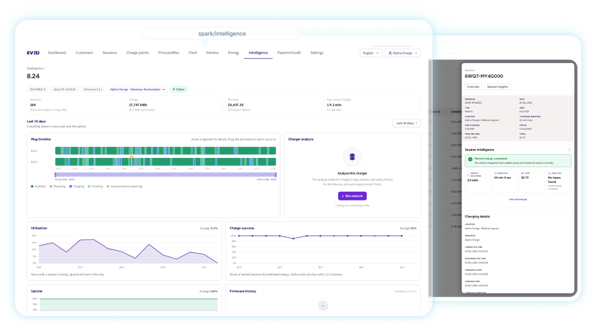Switch to the Sessions tab
The image size is (596, 336).
pos(110,53)
